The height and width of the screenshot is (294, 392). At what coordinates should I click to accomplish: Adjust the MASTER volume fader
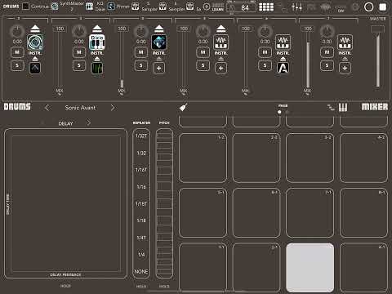click(x=377, y=56)
